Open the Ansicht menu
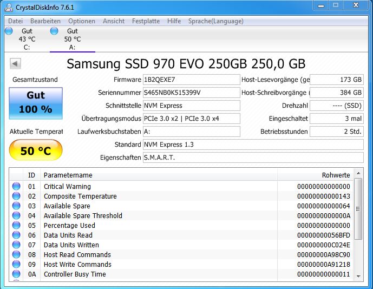Image resolution: width=373 pixels, height=289 pixels. pyautogui.click(x=114, y=21)
